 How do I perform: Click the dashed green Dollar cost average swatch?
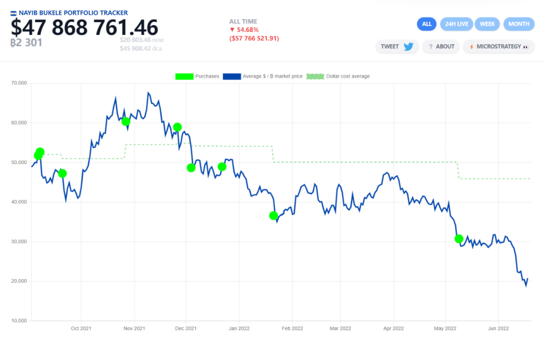click(x=315, y=76)
